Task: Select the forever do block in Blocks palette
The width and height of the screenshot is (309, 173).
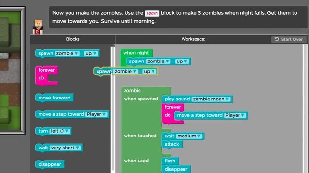Action: (x=47, y=75)
